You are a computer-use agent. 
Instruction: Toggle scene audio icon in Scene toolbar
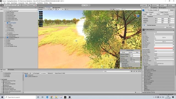[56, 9]
